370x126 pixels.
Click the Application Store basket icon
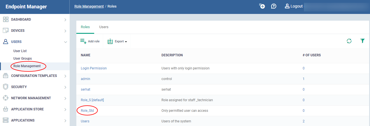click(6, 109)
